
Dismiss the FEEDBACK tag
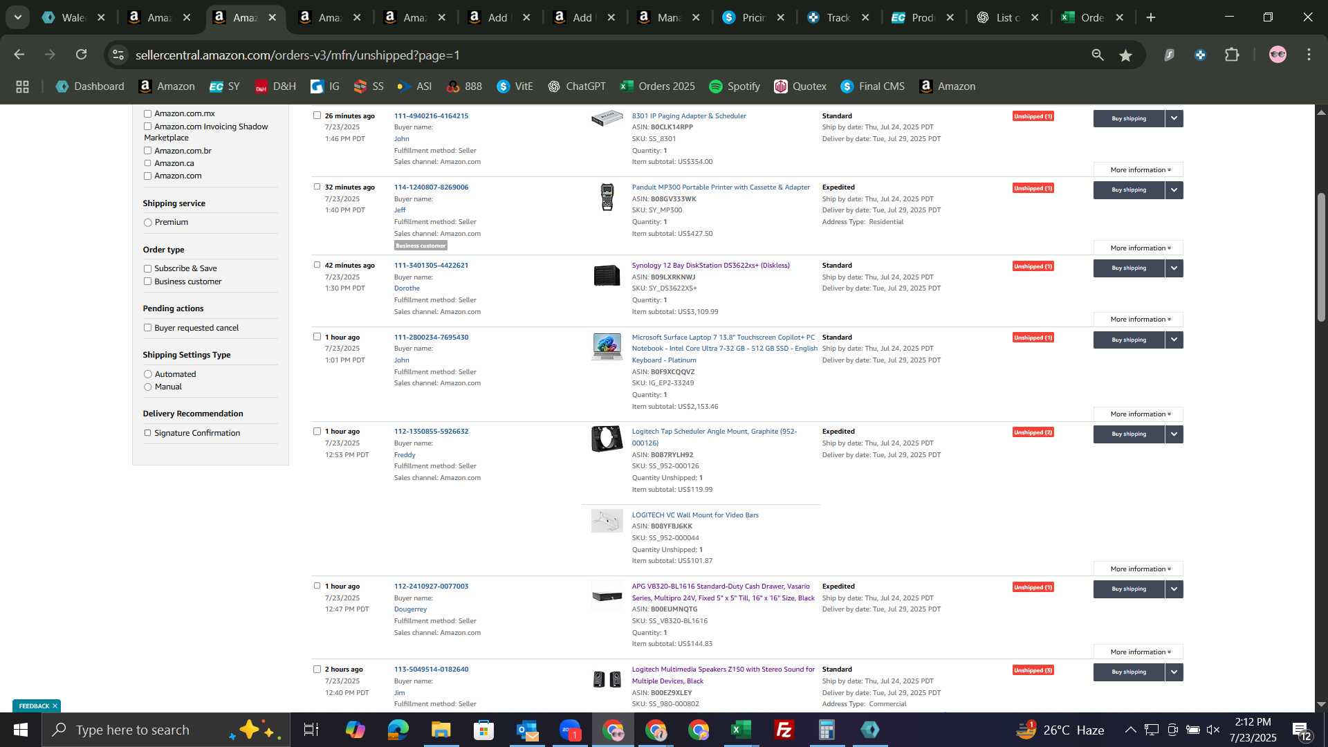55,706
